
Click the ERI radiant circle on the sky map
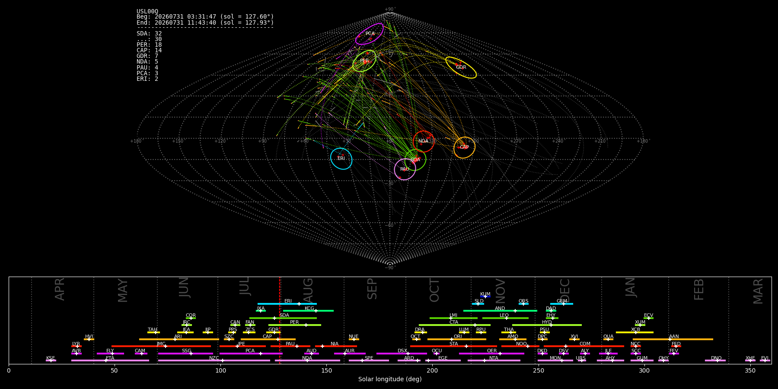(x=341, y=159)
